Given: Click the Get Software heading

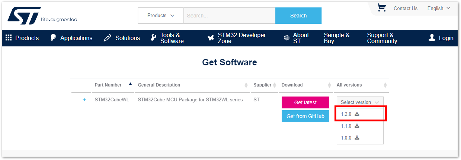Looking at the screenshot, I should click(x=230, y=62).
